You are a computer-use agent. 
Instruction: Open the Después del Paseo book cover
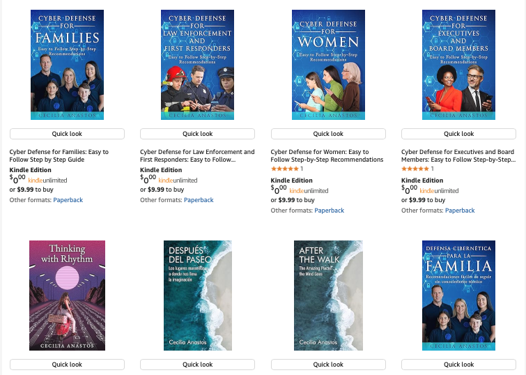click(198, 296)
